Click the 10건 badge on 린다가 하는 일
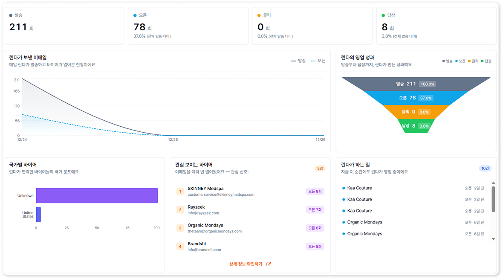Image resolution: width=503 pixels, height=279 pixels. point(485,168)
